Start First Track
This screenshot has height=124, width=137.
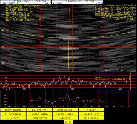coord(65,114)
